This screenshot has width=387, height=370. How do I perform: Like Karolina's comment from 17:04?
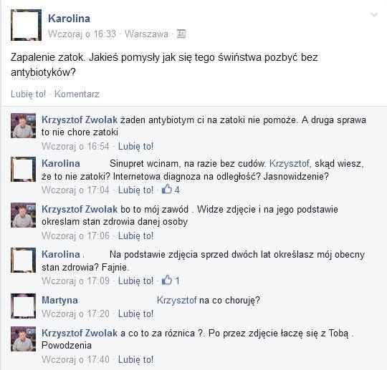click(x=135, y=190)
